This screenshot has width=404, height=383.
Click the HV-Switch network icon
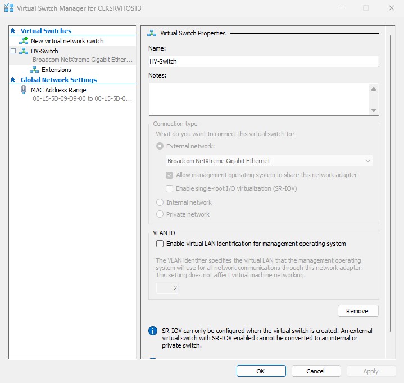click(23, 51)
